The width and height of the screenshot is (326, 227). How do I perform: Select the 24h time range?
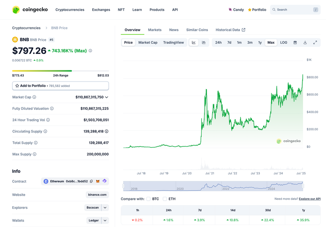tap(218, 42)
